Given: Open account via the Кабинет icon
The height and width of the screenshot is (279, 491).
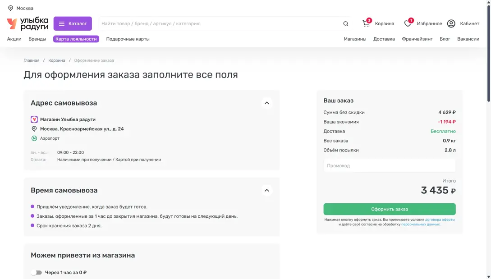Looking at the screenshot, I should coord(451,23).
